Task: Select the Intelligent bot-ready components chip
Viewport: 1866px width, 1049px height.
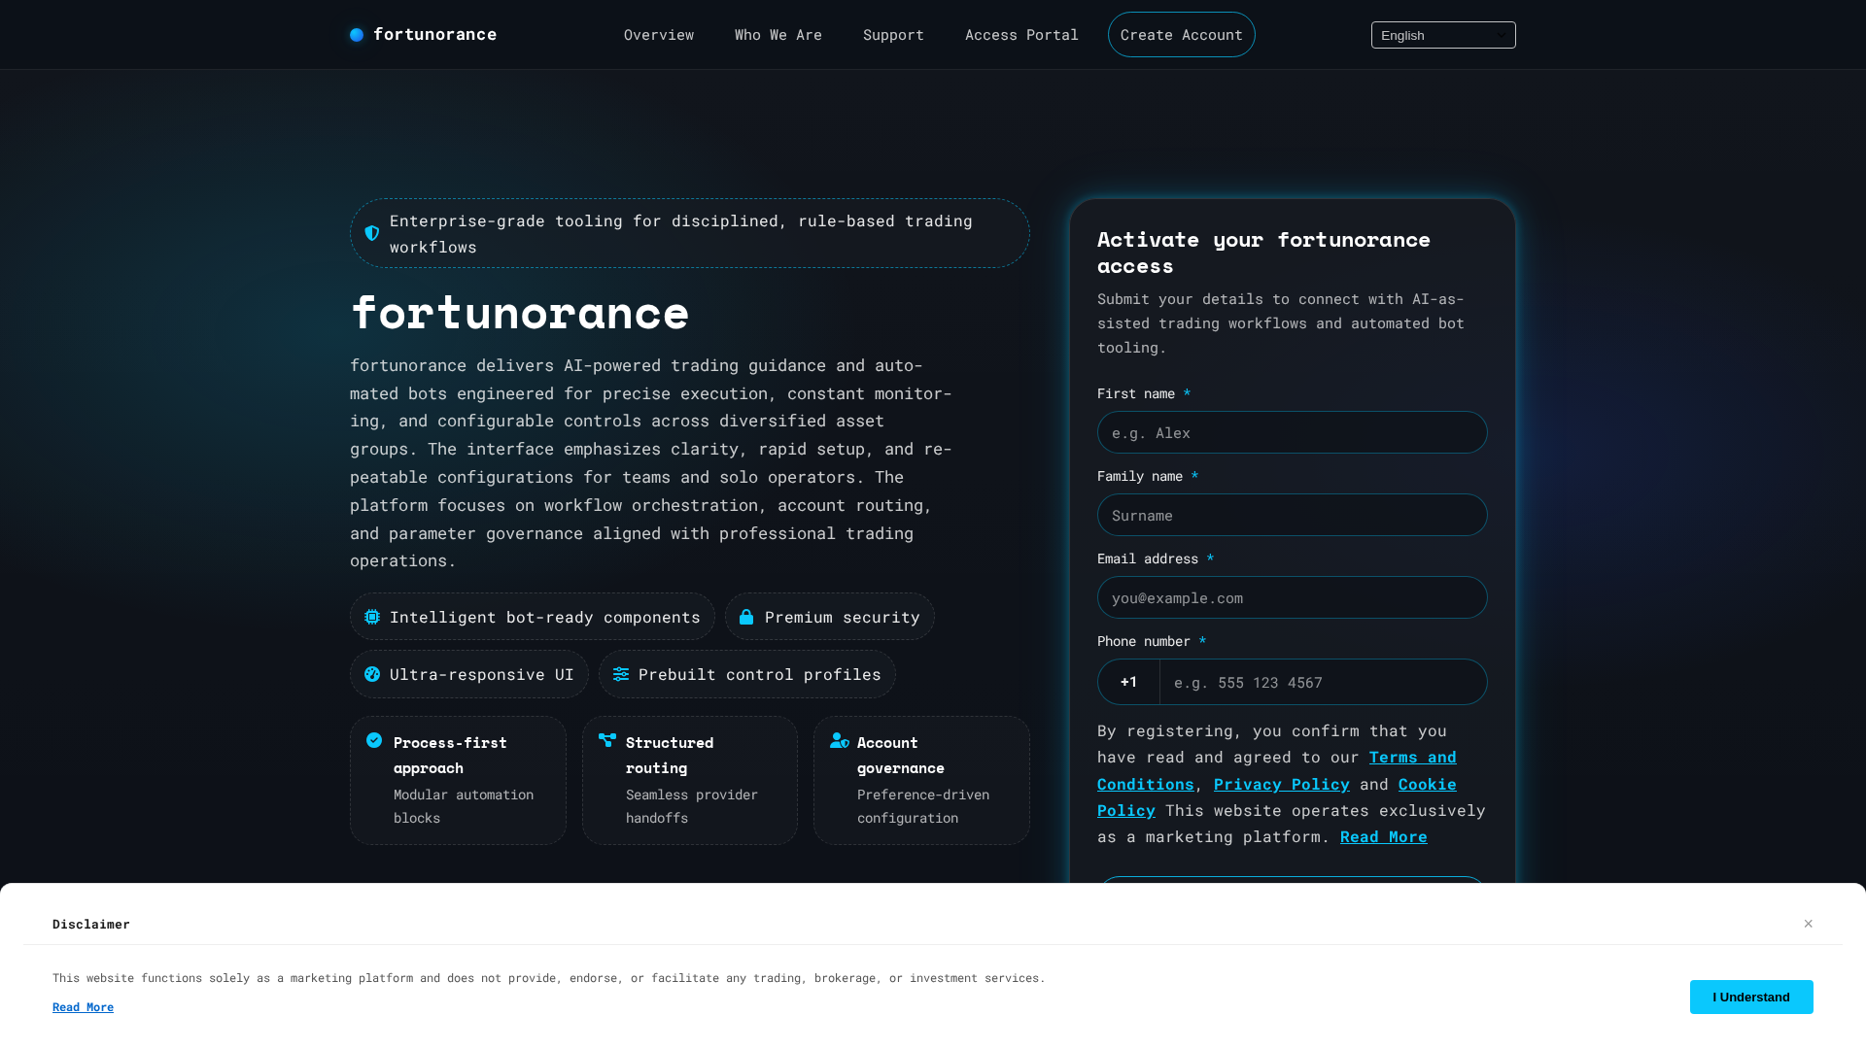Action: (533, 617)
